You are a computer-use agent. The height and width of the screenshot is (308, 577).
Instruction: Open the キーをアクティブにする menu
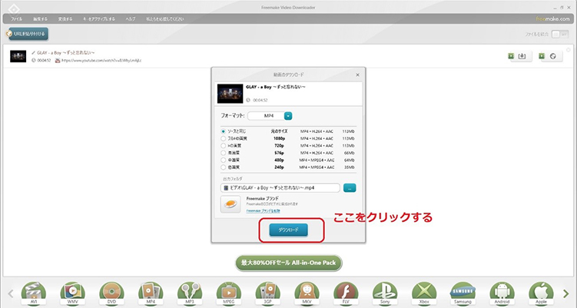point(99,18)
